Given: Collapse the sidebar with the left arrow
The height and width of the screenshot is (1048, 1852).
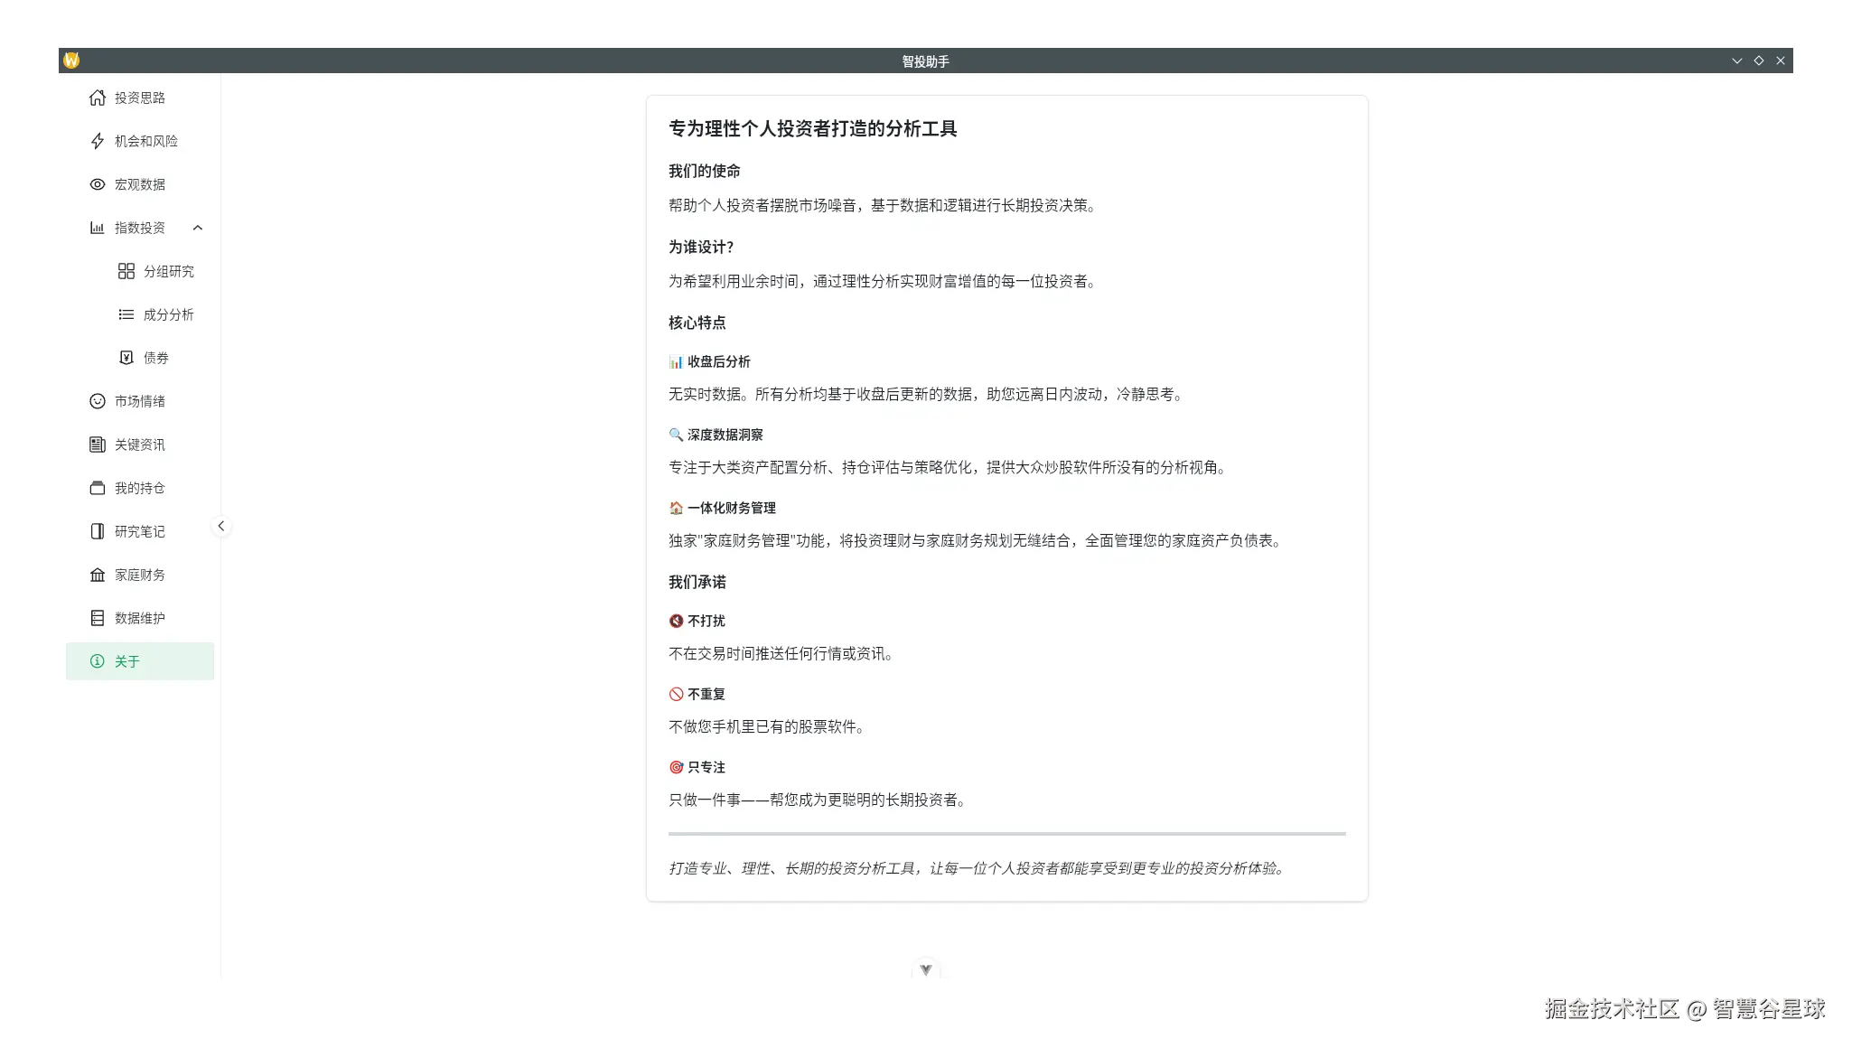Looking at the screenshot, I should click(x=221, y=525).
